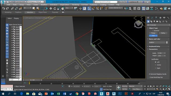Image resolution: width=171 pixels, height=96 pixels.
Task: Toggle the Auto Key button
Action: (x=125, y=86)
